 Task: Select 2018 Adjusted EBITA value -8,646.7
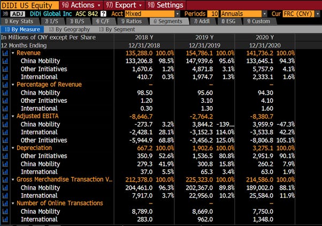coord(141,116)
